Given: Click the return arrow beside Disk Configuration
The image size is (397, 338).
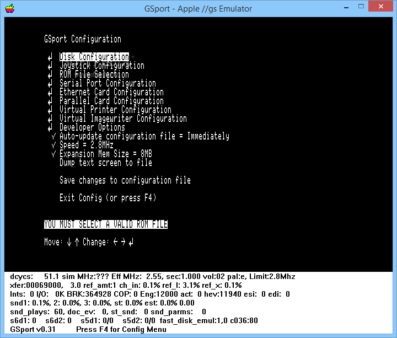Looking at the screenshot, I should click(50, 57).
